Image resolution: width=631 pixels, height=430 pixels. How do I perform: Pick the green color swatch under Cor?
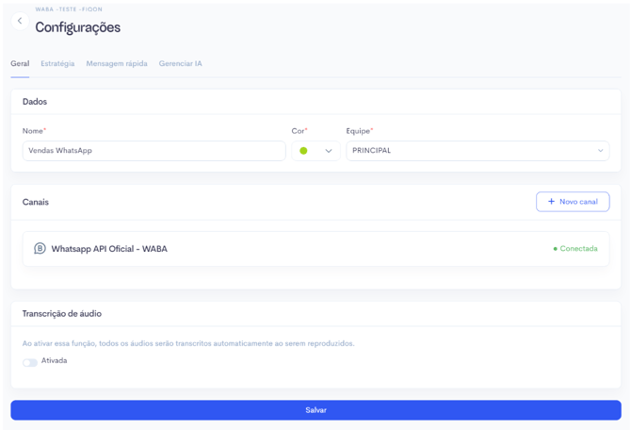[303, 151]
